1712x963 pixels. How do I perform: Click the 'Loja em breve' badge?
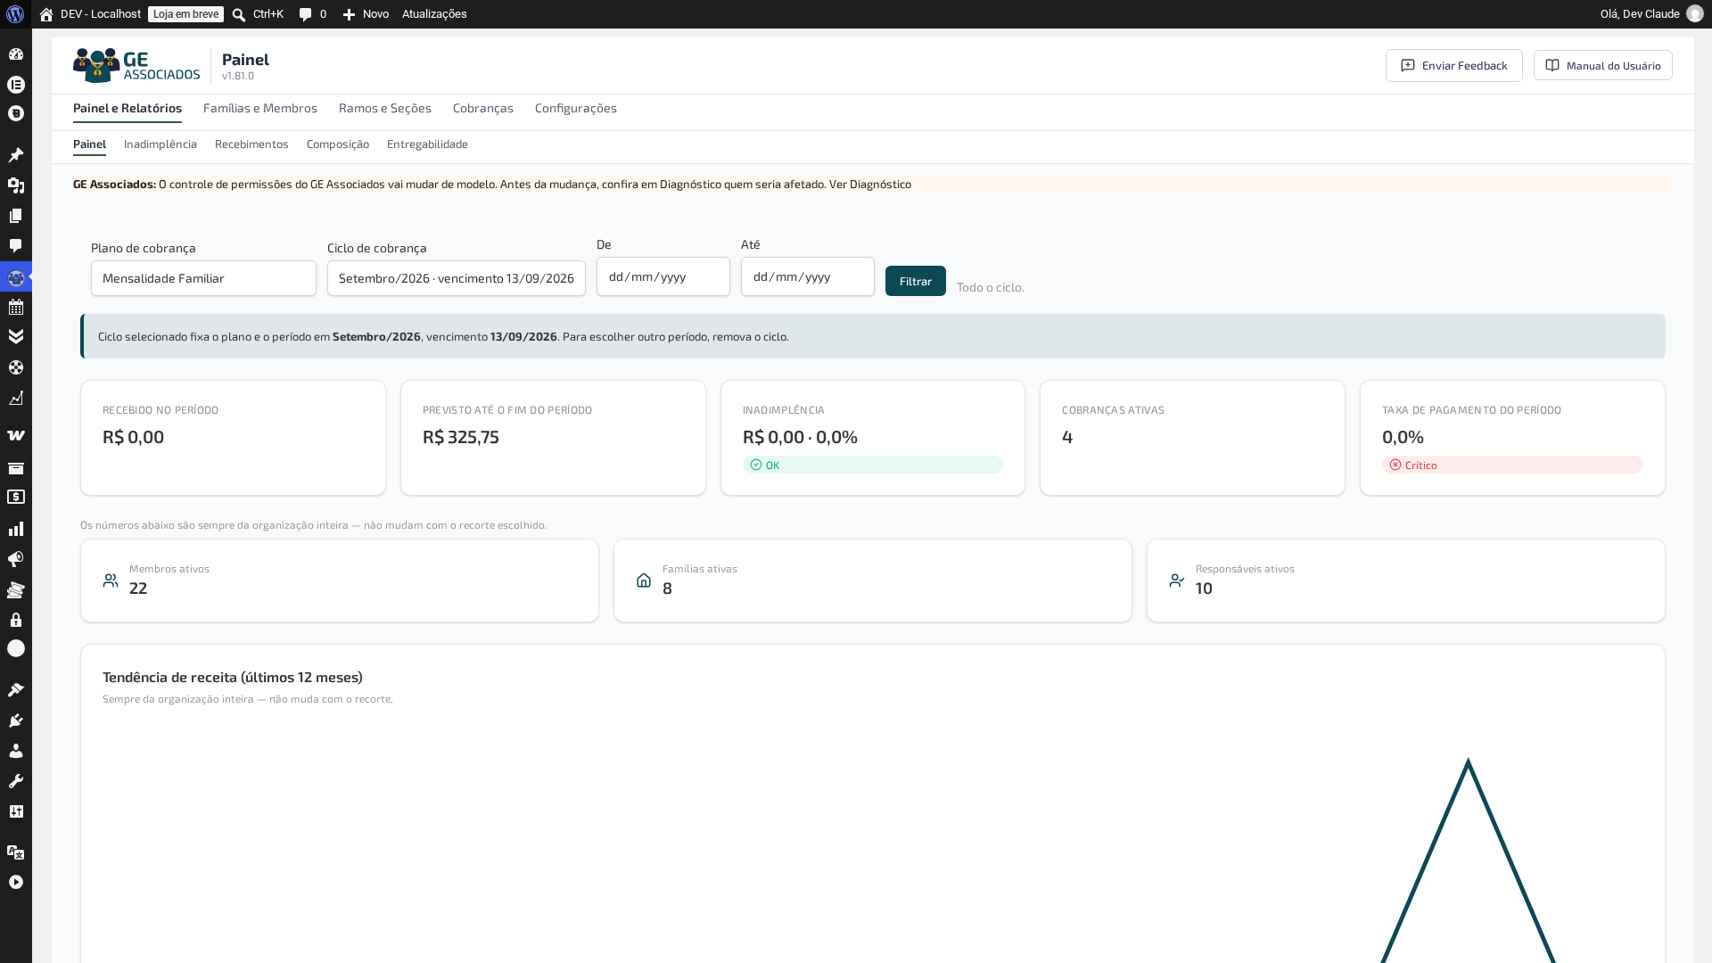pyautogui.click(x=185, y=14)
